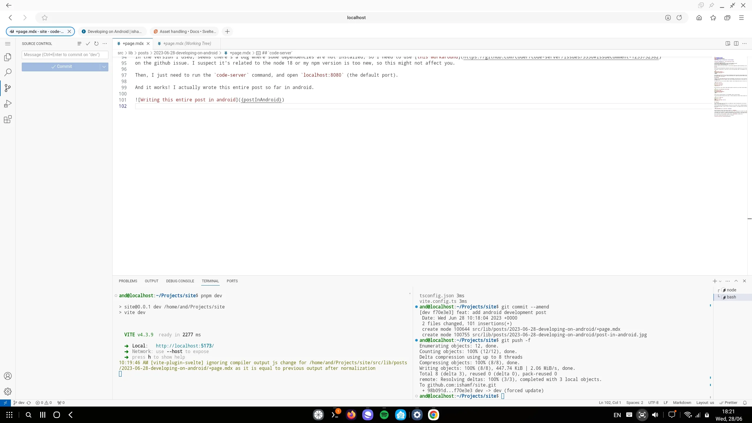Viewport: 752px width, 423px height.
Task: Open notifications via the bell icon
Action: pos(744,403)
